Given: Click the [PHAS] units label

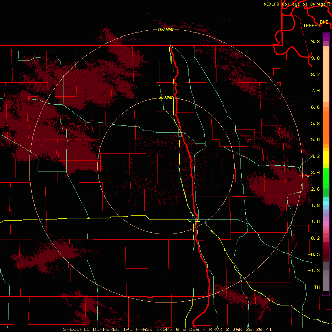Looking at the screenshot, I should (x=312, y=25).
